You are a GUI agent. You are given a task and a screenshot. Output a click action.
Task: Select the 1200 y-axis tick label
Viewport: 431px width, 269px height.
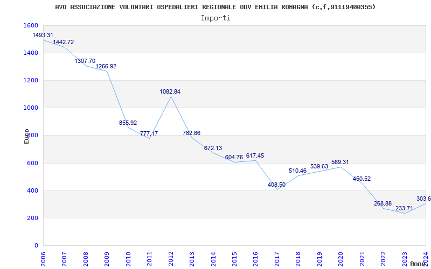coord(31,80)
